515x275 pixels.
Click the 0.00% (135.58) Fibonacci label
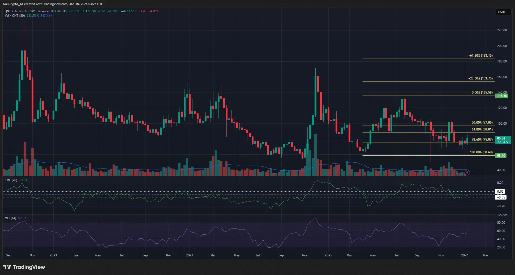(x=482, y=92)
